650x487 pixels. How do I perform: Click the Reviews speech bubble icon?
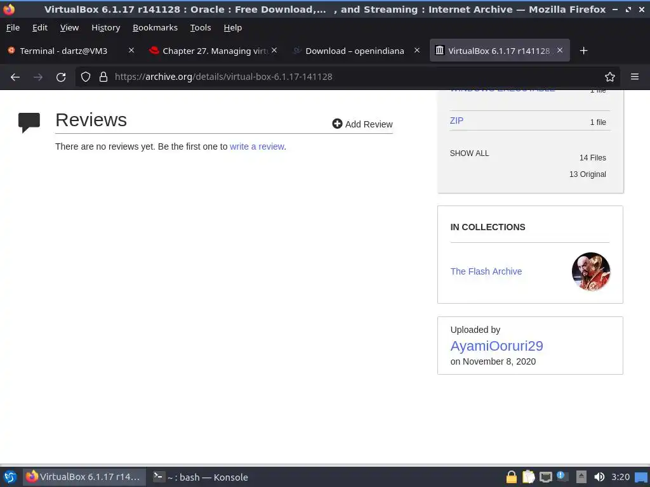tap(29, 122)
